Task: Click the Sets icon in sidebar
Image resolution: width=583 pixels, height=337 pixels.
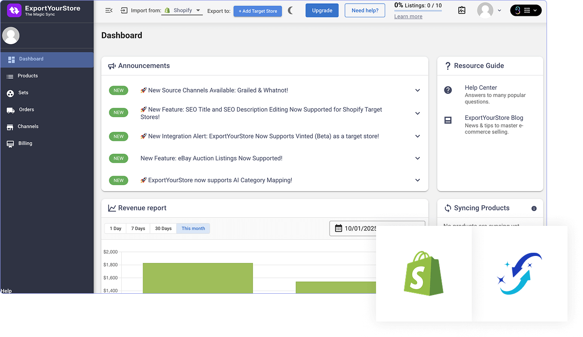Action: pyautogui.click(x=10, y=93)
